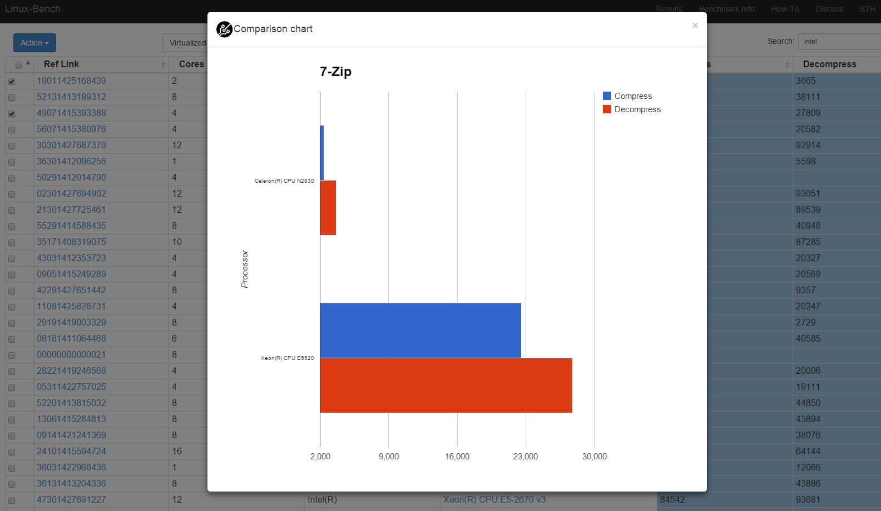
Task: Click the Celeron N2830 red Decompress bar
Action: click(328, 208)
